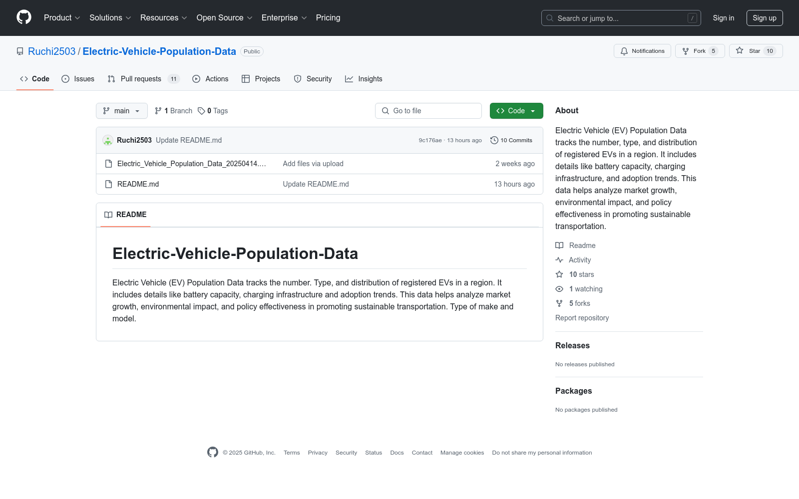Switch to the Actions tab

tap(210, 79)
